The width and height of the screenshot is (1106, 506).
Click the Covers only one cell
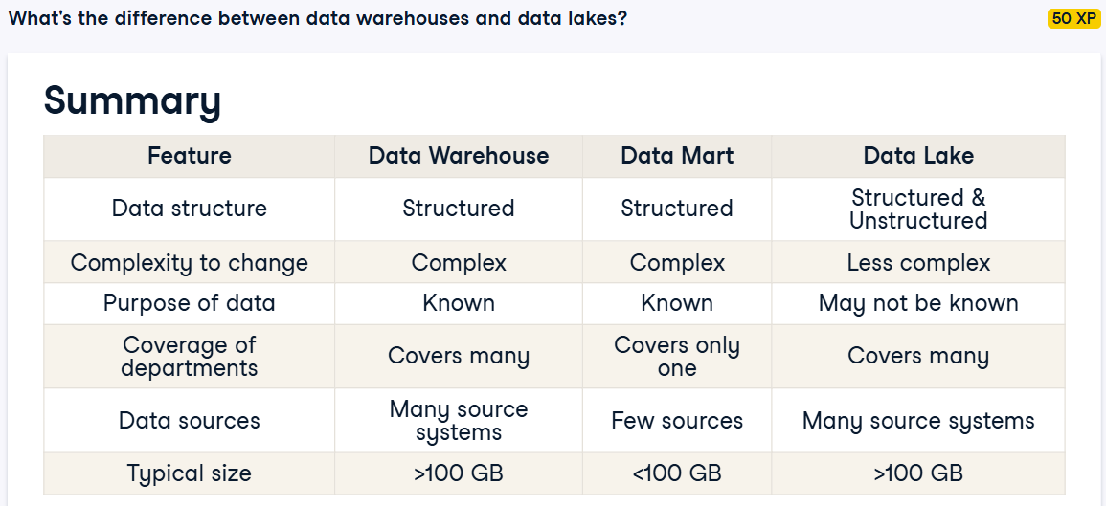[677, 357]
